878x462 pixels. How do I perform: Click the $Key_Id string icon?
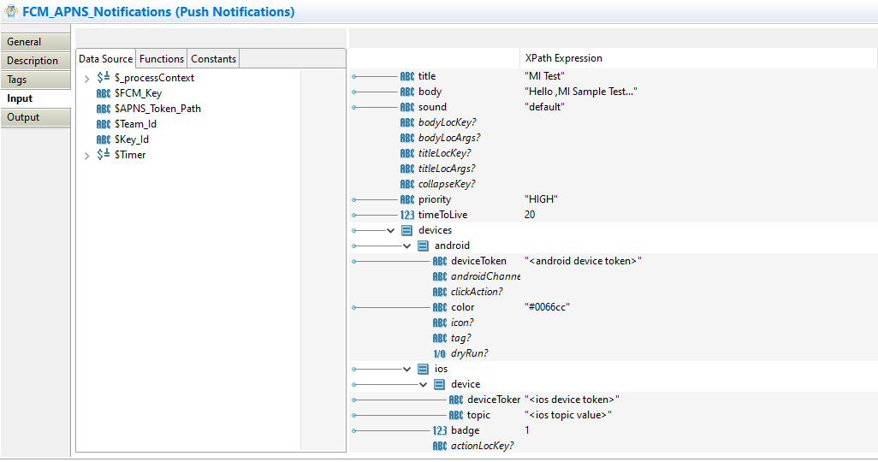104,139
